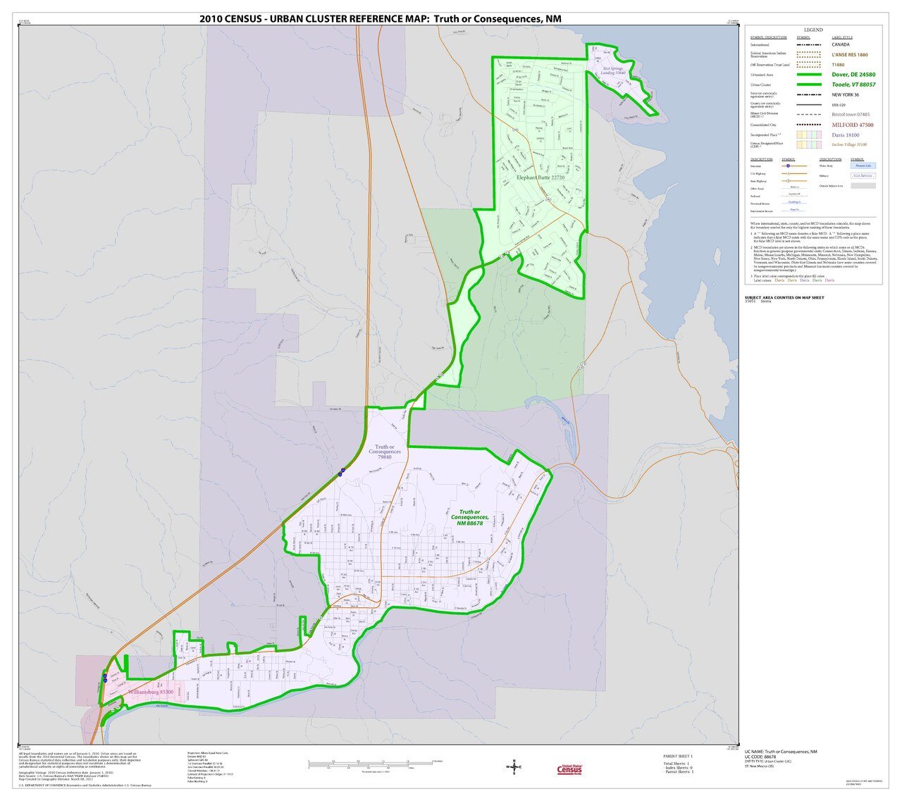
Task: Click the map scale bar
Action: pyautogui.click(x=375, y=764)
